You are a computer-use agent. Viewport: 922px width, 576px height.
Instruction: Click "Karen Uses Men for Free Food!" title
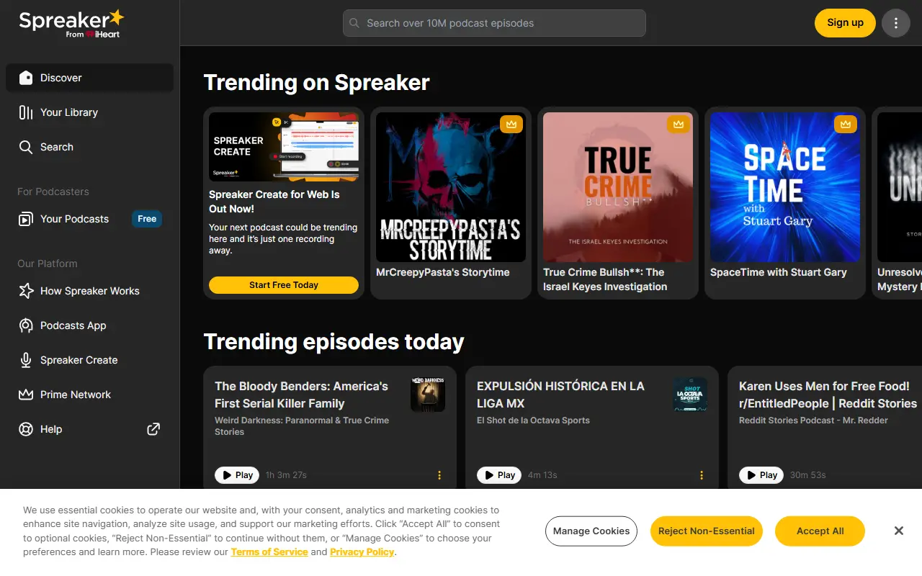[828, 395]
